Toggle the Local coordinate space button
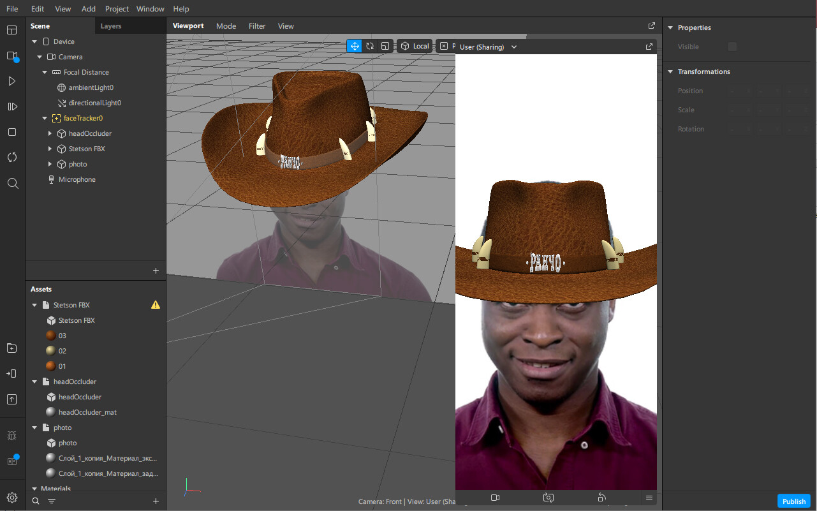 point(415,46)
